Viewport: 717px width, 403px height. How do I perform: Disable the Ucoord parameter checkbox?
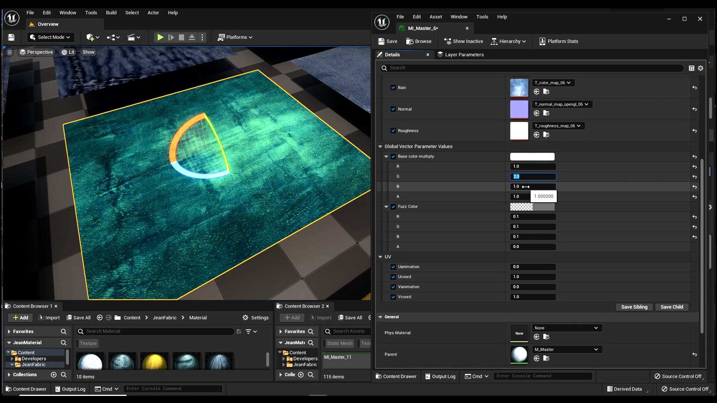pos(393,277)
